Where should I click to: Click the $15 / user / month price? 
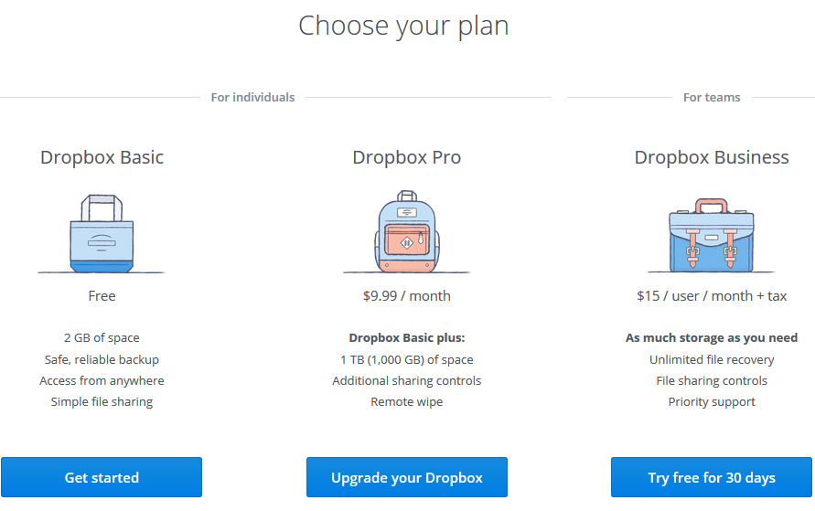712,296
